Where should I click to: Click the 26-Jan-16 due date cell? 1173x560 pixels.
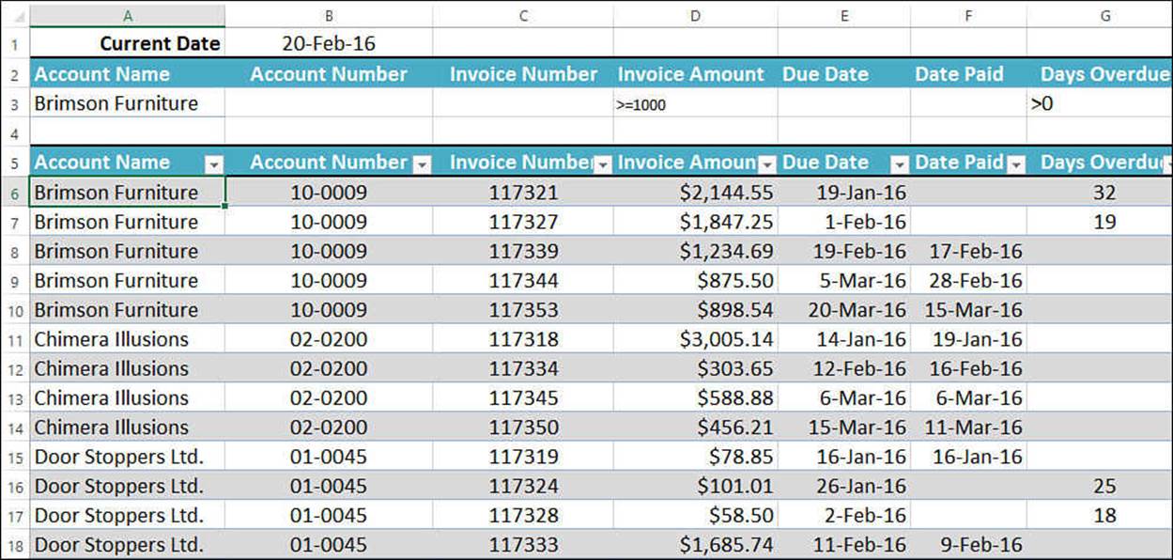[x=843, y=486]
